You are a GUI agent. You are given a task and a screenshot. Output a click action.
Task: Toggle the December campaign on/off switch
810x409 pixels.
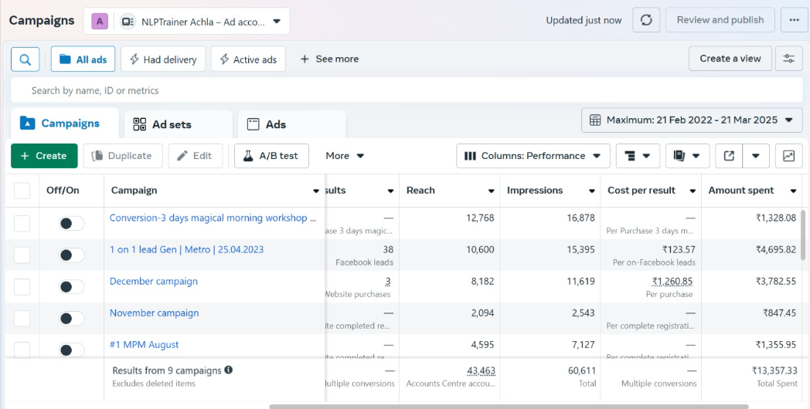71,287
